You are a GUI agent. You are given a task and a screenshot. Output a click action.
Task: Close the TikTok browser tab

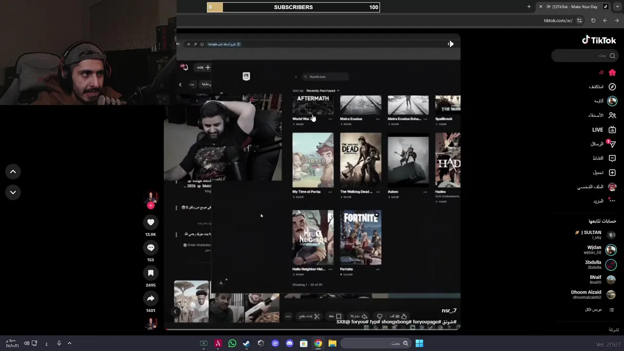tap(541, 7)
